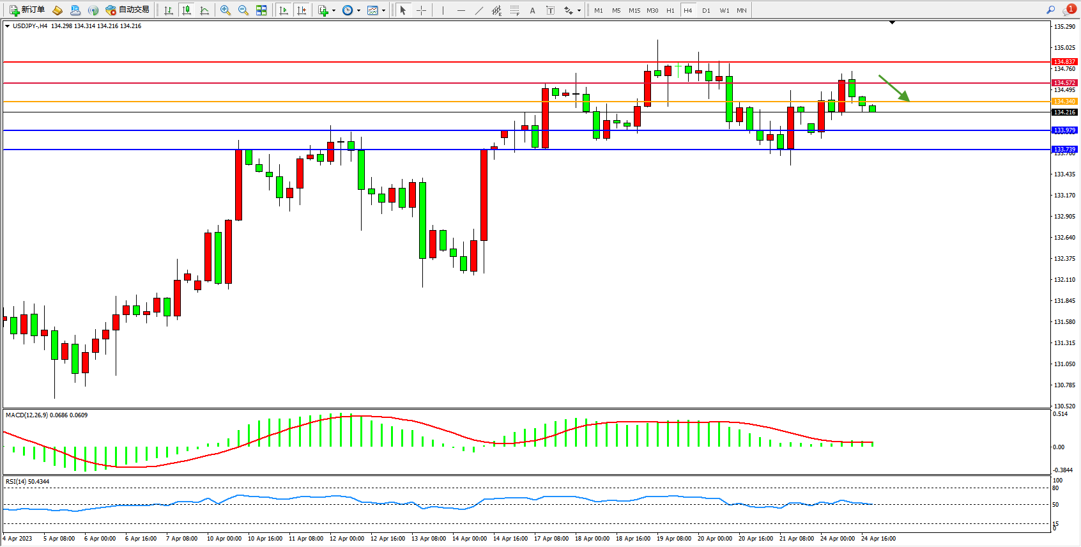Select the trendline drawing tool
This screenshot has width=1081, height=547.
coord(479,10)
